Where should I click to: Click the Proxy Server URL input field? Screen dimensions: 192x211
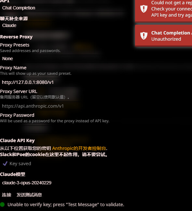click(x=63, y=106)
